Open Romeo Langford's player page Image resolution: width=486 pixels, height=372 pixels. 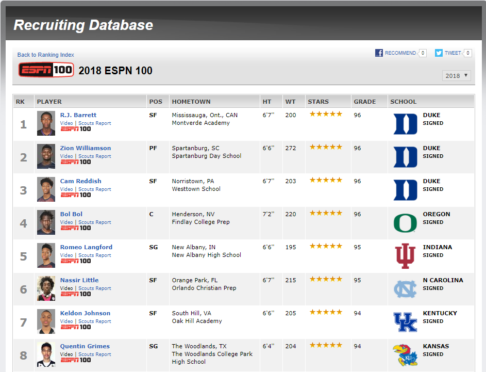[86, 247]
